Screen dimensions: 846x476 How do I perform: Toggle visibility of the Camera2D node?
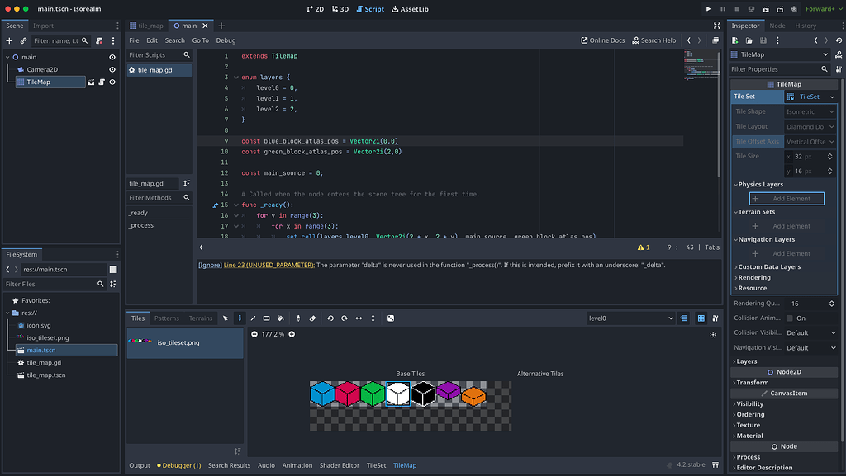(112, 69)
